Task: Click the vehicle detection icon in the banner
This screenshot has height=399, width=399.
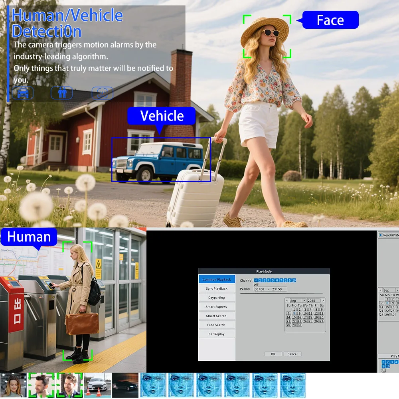Action: (23, 93)
